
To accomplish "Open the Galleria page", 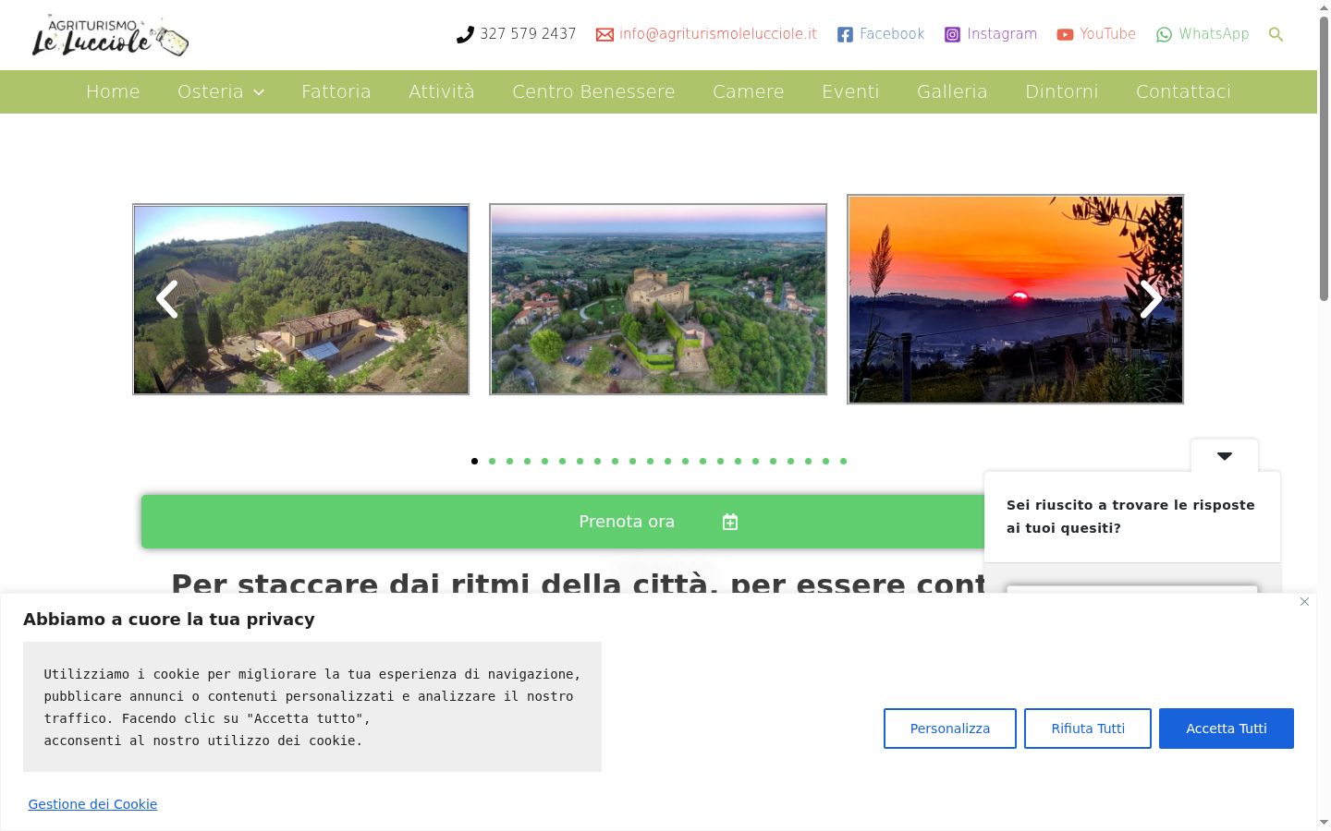I will (x=952, y=91).
